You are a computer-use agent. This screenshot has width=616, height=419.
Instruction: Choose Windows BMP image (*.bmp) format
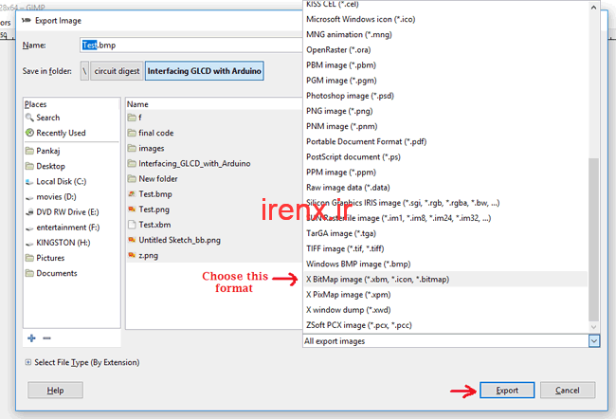[446, 264]
